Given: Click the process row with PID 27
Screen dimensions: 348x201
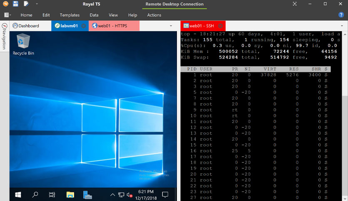Looking at the screenshot, I should [256, 198].
